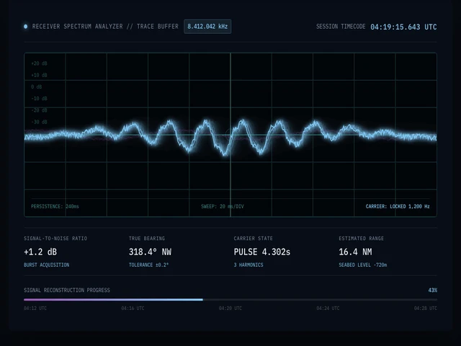Click the 43% progress percentage
The width and height of the screenshot is (461, 346).
(x=433, y=290)
